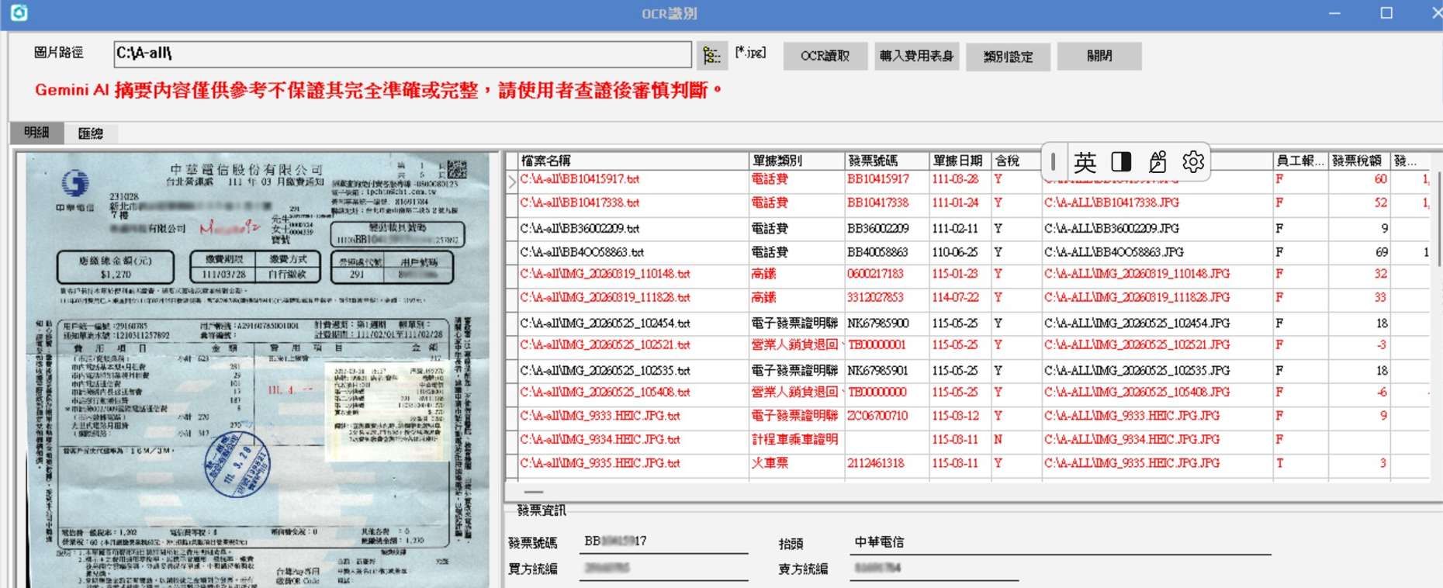1443x588 pixels.
Task: Click the row indicator arrow for BB10415917
Action: click(x=512, y=182)
